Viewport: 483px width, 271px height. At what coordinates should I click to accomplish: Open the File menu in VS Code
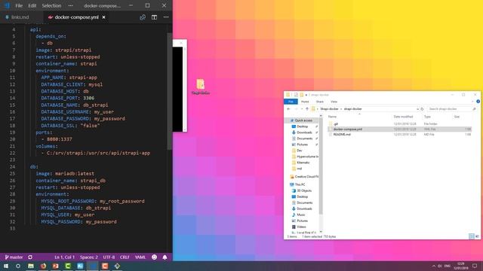[x=19, y=5]
